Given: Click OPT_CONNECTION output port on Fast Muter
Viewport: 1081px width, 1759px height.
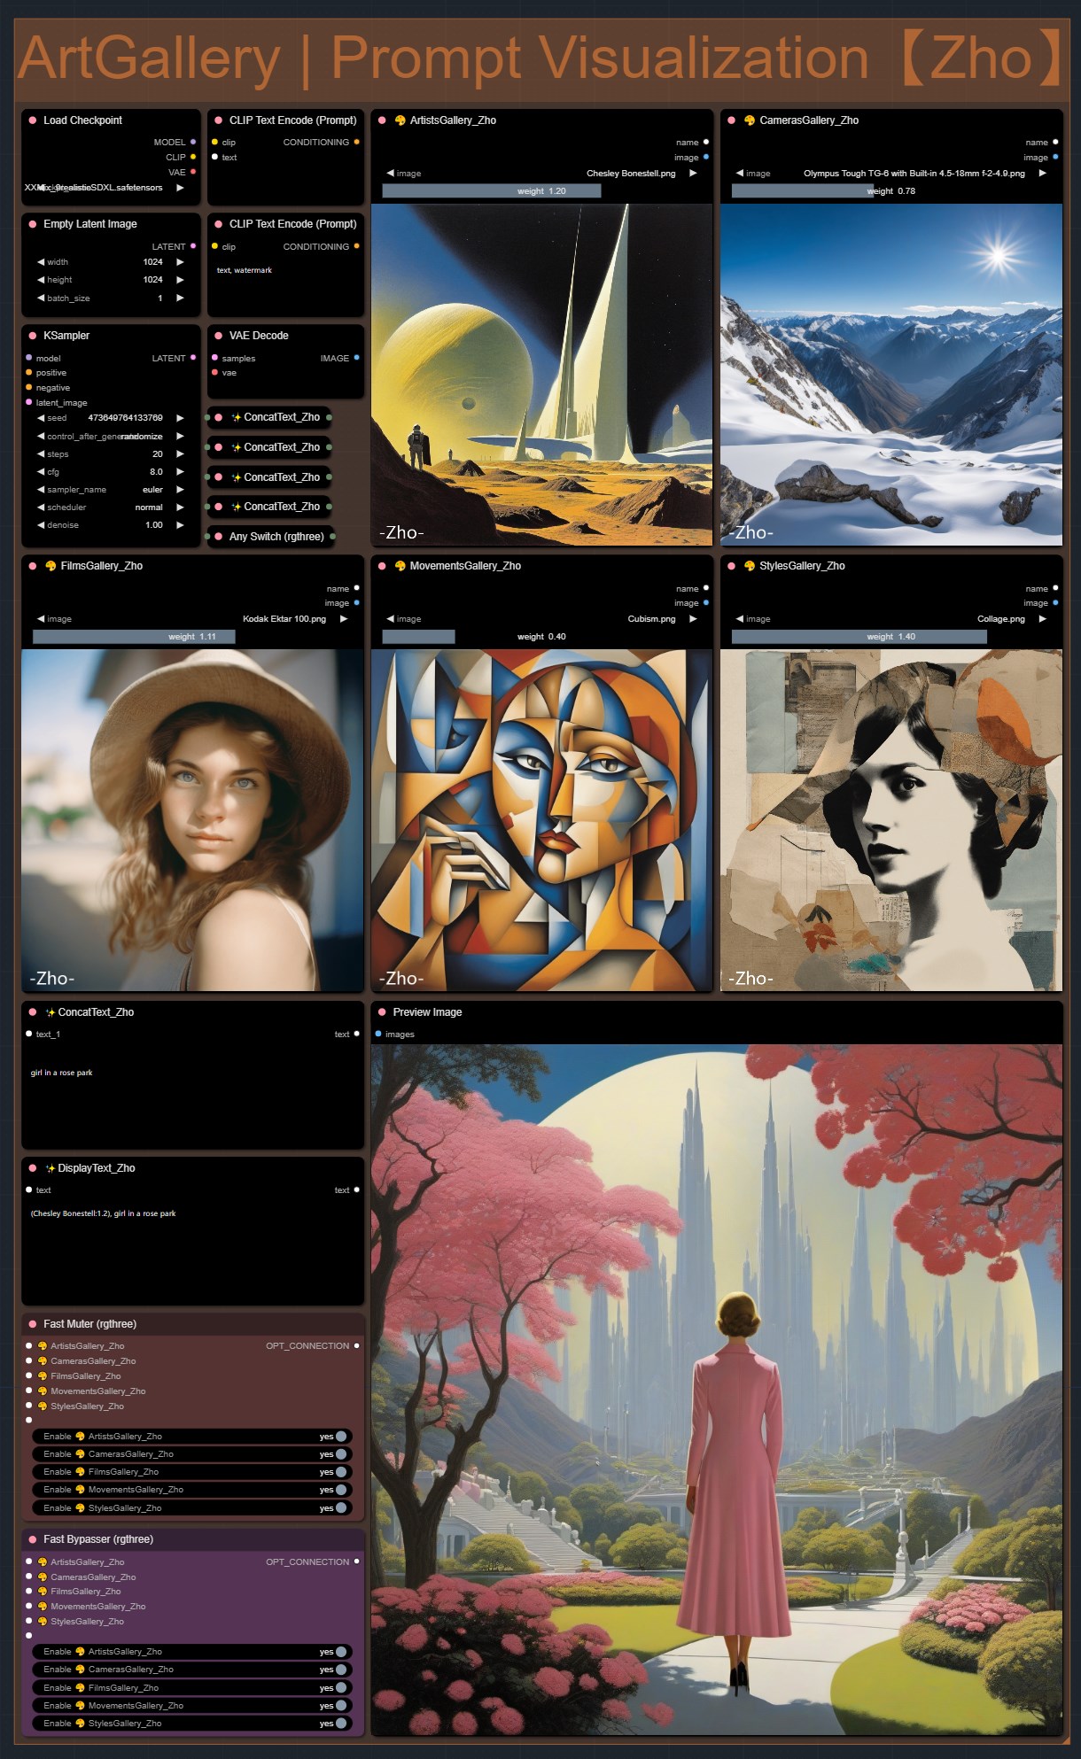Looking at the screenshot, I should click(x=356, y=1345).
